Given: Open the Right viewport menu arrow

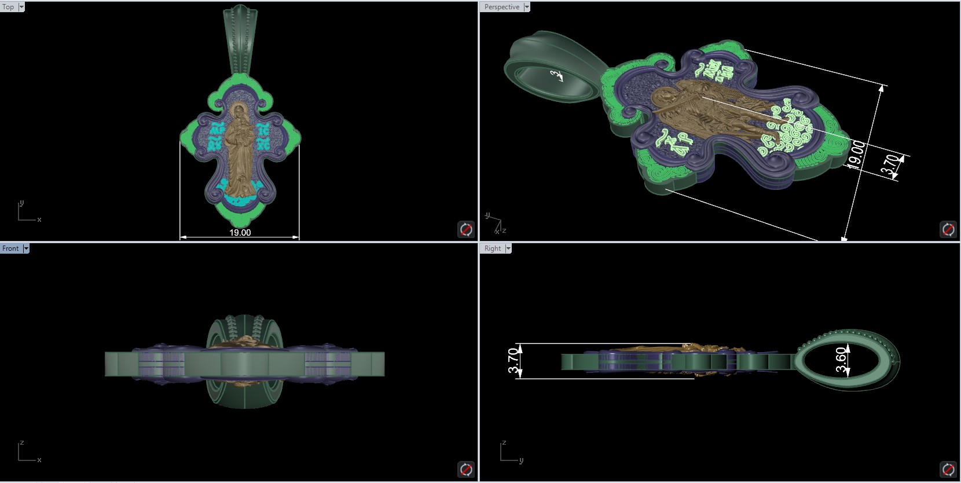Looking at the screenshot, I should click(x=508, y=248).
